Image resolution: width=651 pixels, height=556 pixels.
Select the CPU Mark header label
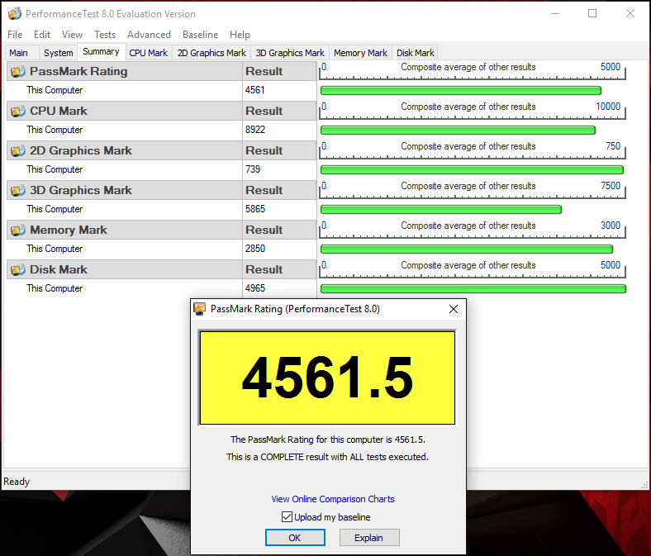(x=59, y=111)
